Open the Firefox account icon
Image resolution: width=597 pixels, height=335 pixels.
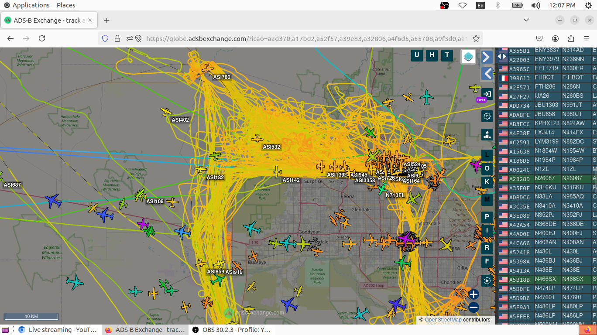pos(555,38)
